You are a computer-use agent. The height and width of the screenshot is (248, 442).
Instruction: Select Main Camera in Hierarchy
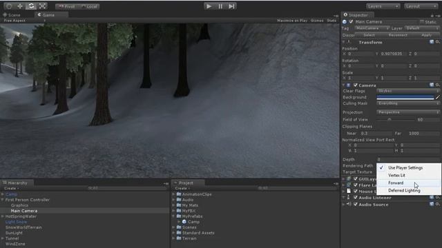(x=24, y=211)
